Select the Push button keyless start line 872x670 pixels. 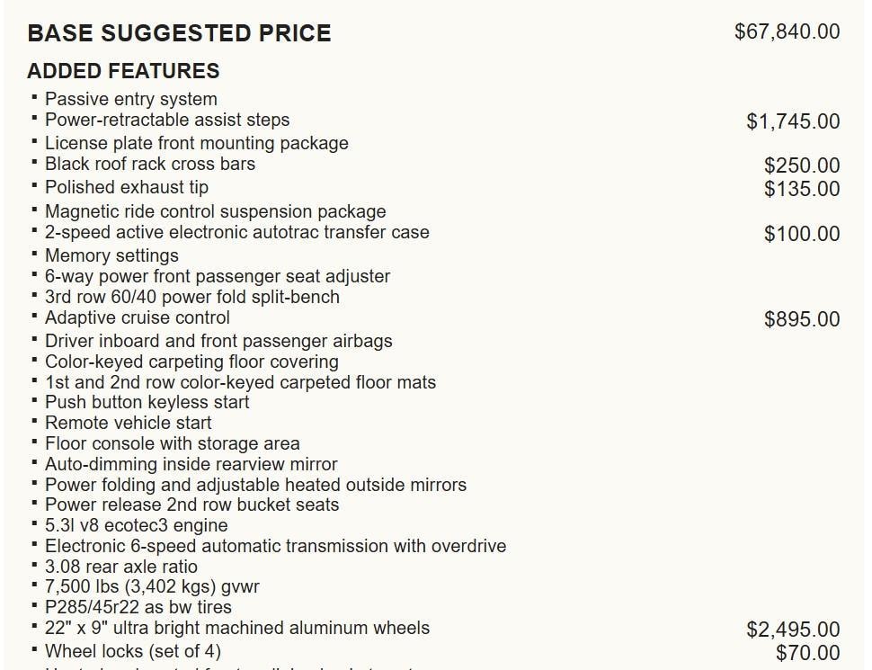147,402
